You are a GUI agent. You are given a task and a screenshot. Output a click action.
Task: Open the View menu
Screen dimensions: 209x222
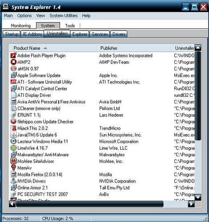pyautogui.click(x=40, y=16)
